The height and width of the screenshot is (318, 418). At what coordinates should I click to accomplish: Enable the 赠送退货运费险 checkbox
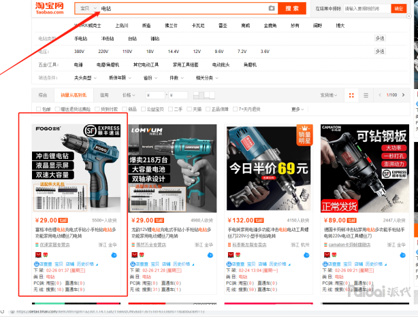[x=57, y=109]
